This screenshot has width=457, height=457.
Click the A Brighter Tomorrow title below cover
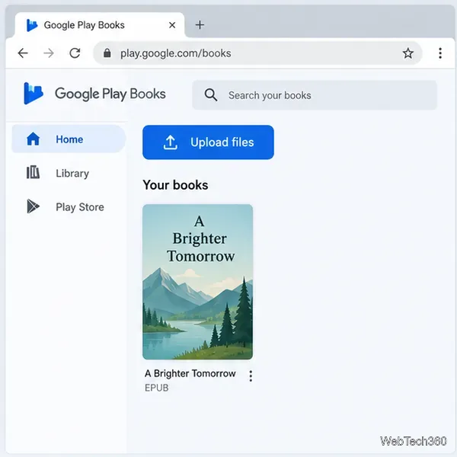(190, 373)
